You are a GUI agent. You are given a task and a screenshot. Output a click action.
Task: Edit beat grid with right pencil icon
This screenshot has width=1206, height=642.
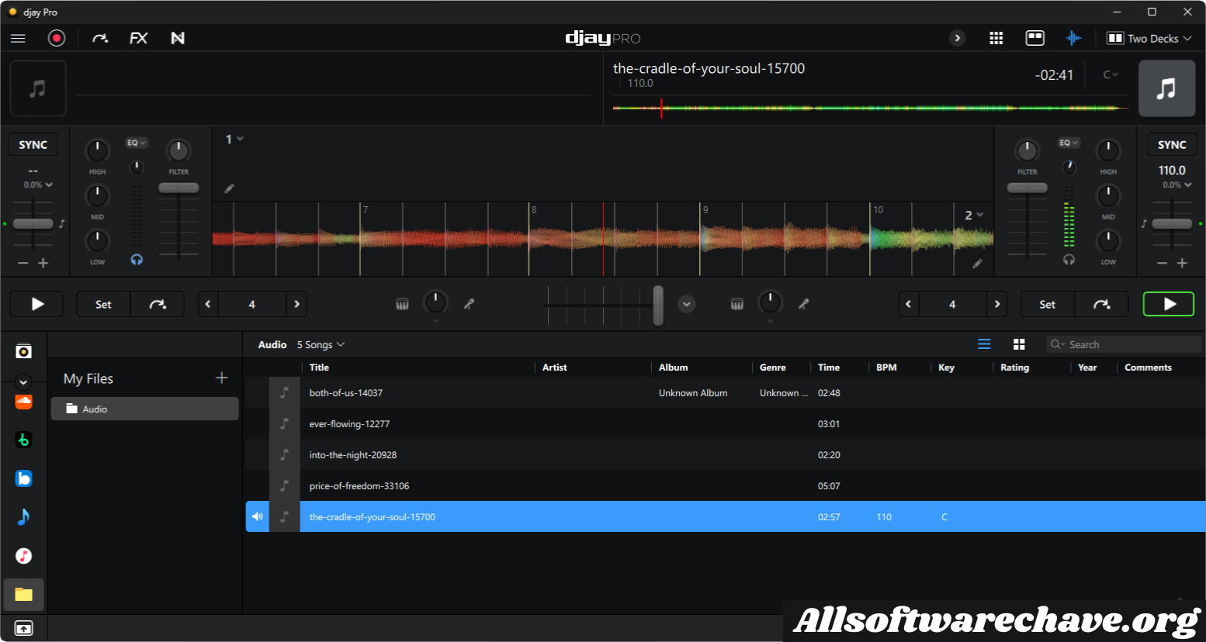click(x=978, y=264)
